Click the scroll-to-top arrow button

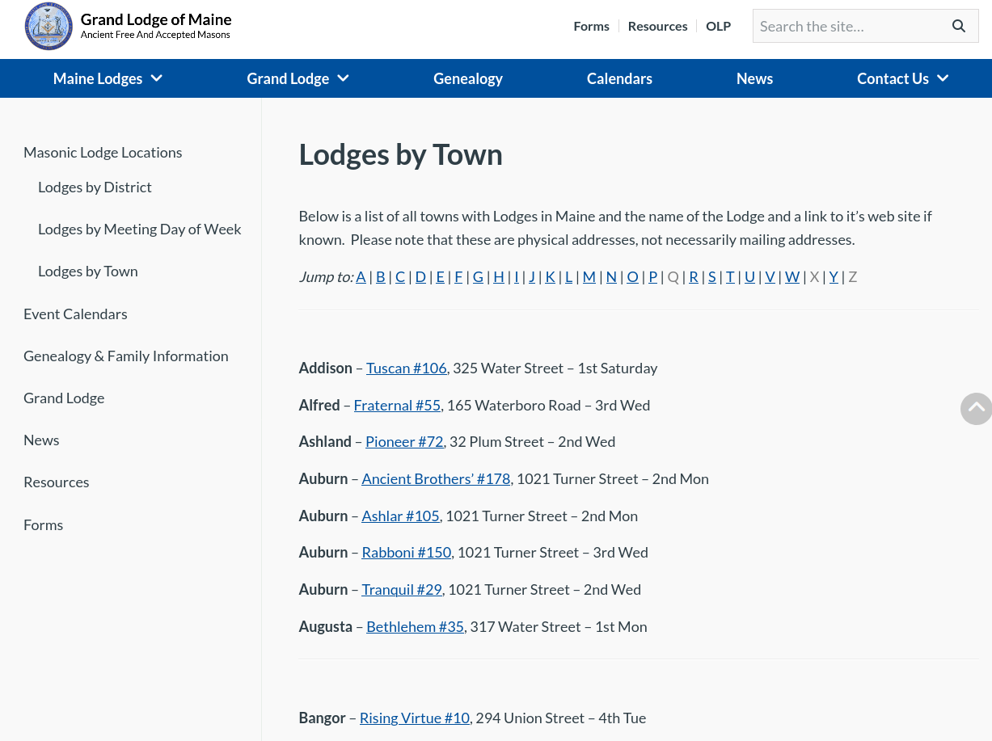[977, 409]
